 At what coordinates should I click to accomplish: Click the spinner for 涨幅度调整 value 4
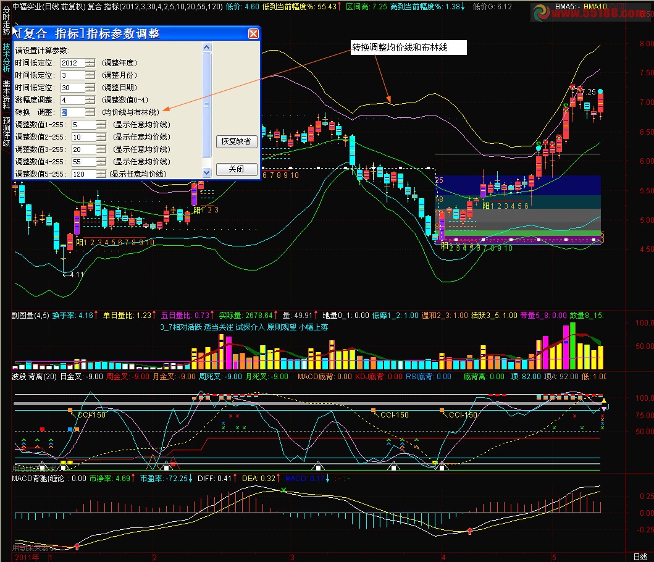click(x=91, y=100)
